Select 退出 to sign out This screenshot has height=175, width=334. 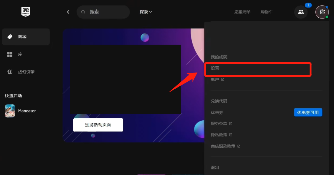click(215, 168)
